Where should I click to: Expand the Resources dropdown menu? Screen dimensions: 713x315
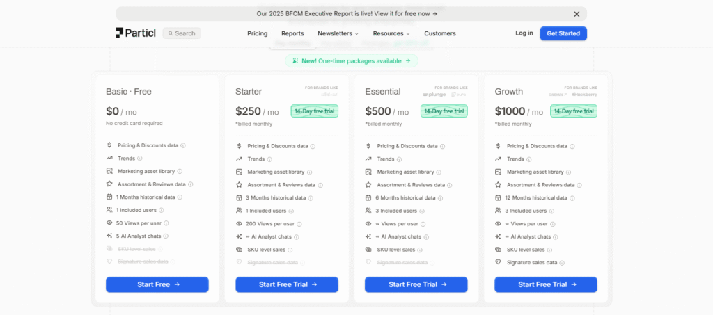click(x=391, y=33)
